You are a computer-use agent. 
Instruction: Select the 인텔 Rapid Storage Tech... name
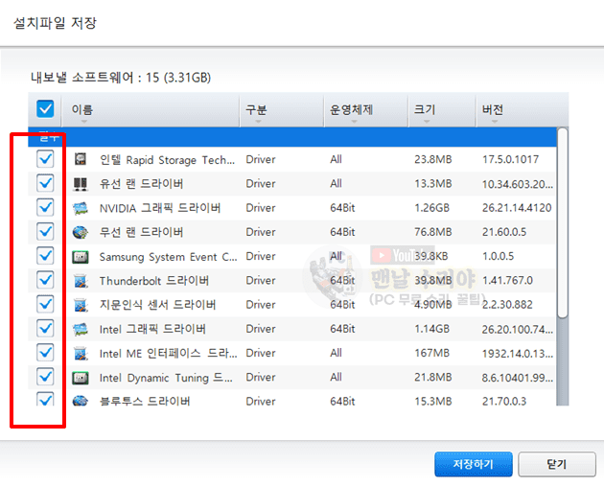pyautogui.click(x=167, y=159)
